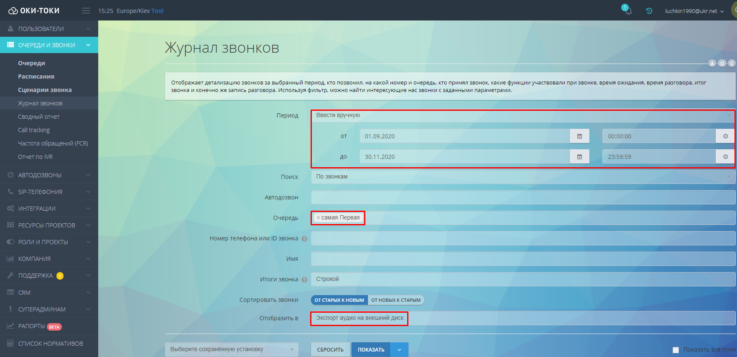Toggle the hamburger sidebar menu icon
Image resolution: width=737 pixels, height=357 pixels.
86,11
